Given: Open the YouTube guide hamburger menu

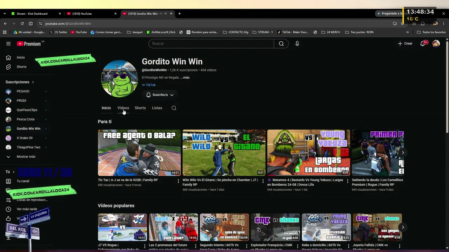Looking at the screenshot, I should tap(8, 44).
